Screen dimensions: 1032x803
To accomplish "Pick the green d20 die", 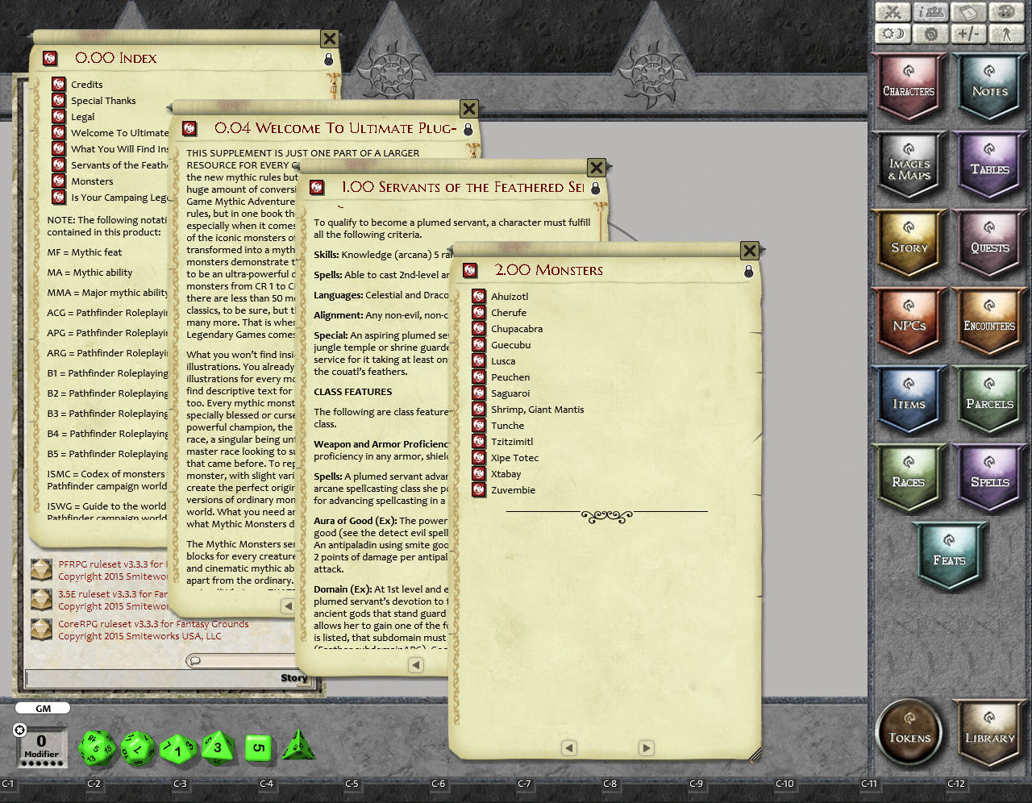I will coord(97,747).
